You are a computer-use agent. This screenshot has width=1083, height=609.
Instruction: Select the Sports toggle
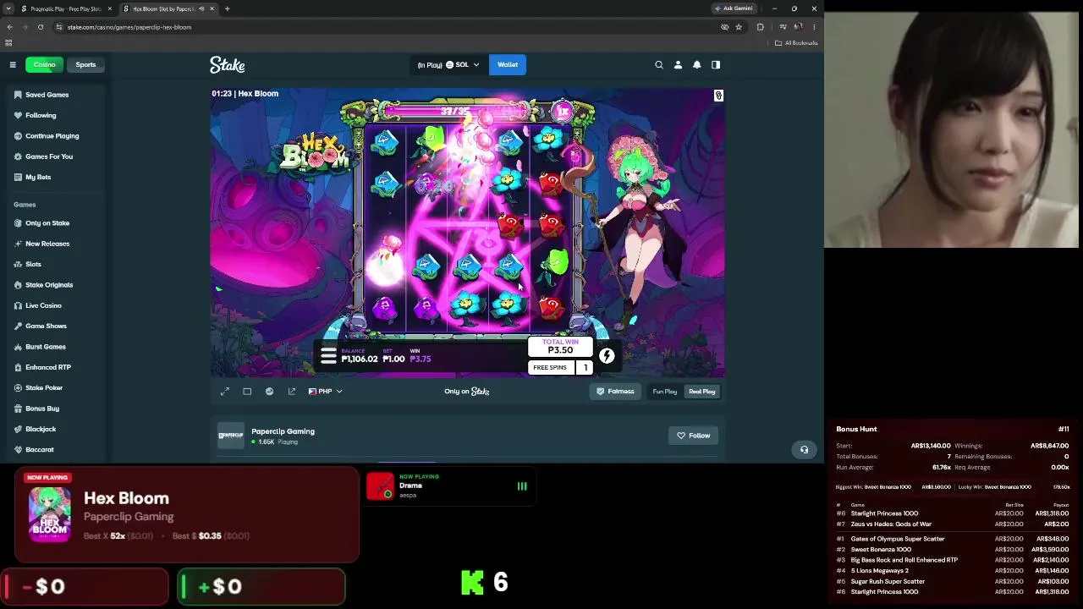pos(85,64)
